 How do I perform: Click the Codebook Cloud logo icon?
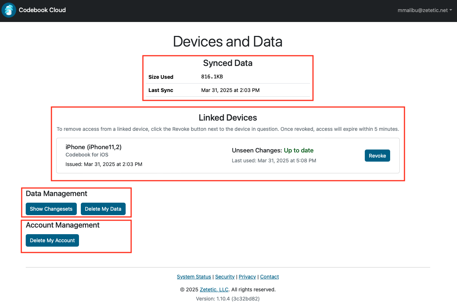9,10
